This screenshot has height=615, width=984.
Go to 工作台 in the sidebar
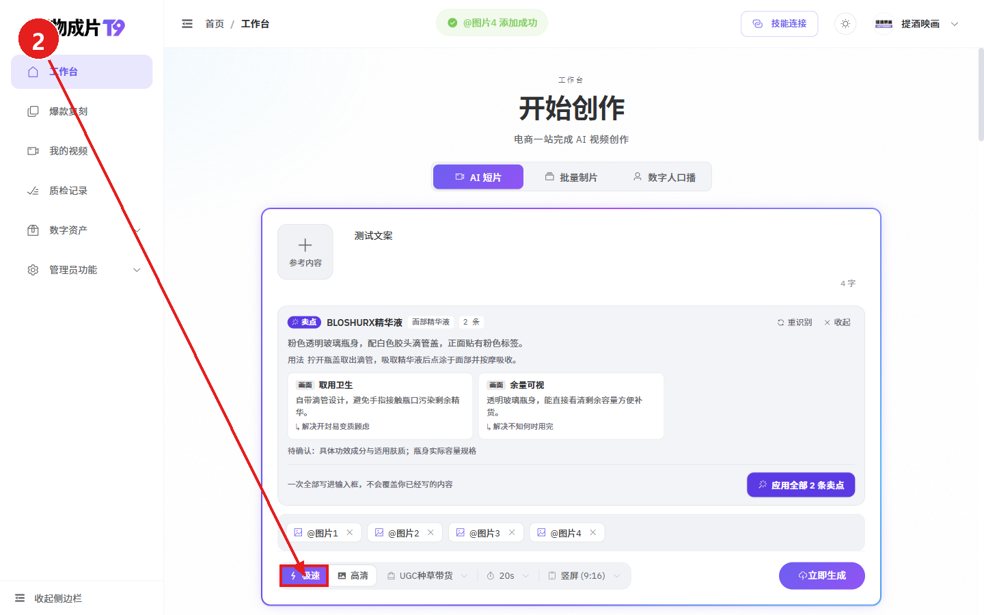point(82,72)
